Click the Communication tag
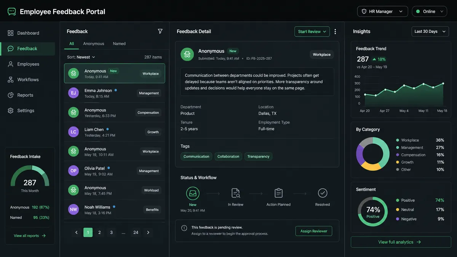This screenshot has width=457, height=257. tap(196, 156)
